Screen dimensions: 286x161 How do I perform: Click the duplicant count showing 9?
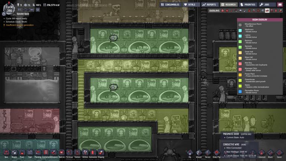[19, 5]
